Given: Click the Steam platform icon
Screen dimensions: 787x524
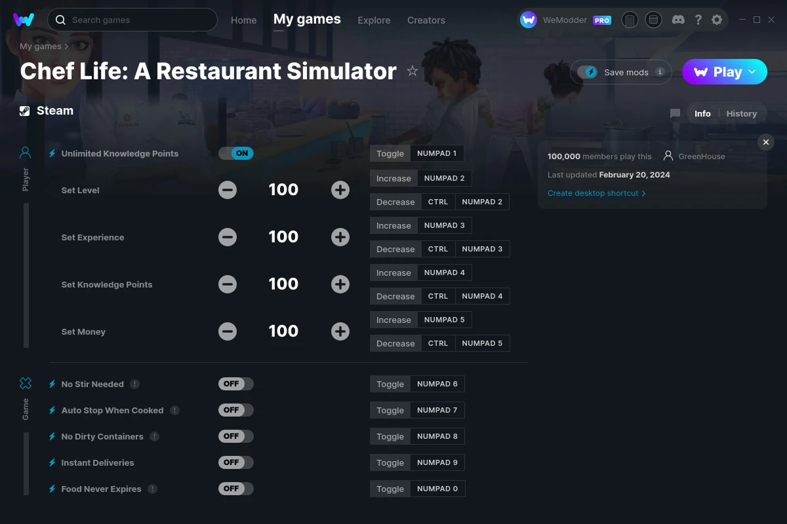Looking at the screenshot, I should [26, 110].
